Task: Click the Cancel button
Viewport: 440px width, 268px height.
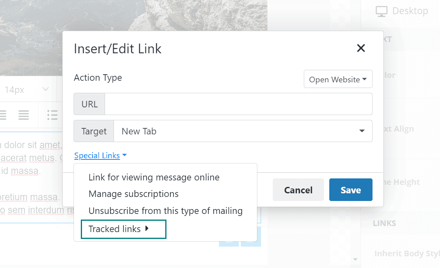Action: tap(298, 190)
